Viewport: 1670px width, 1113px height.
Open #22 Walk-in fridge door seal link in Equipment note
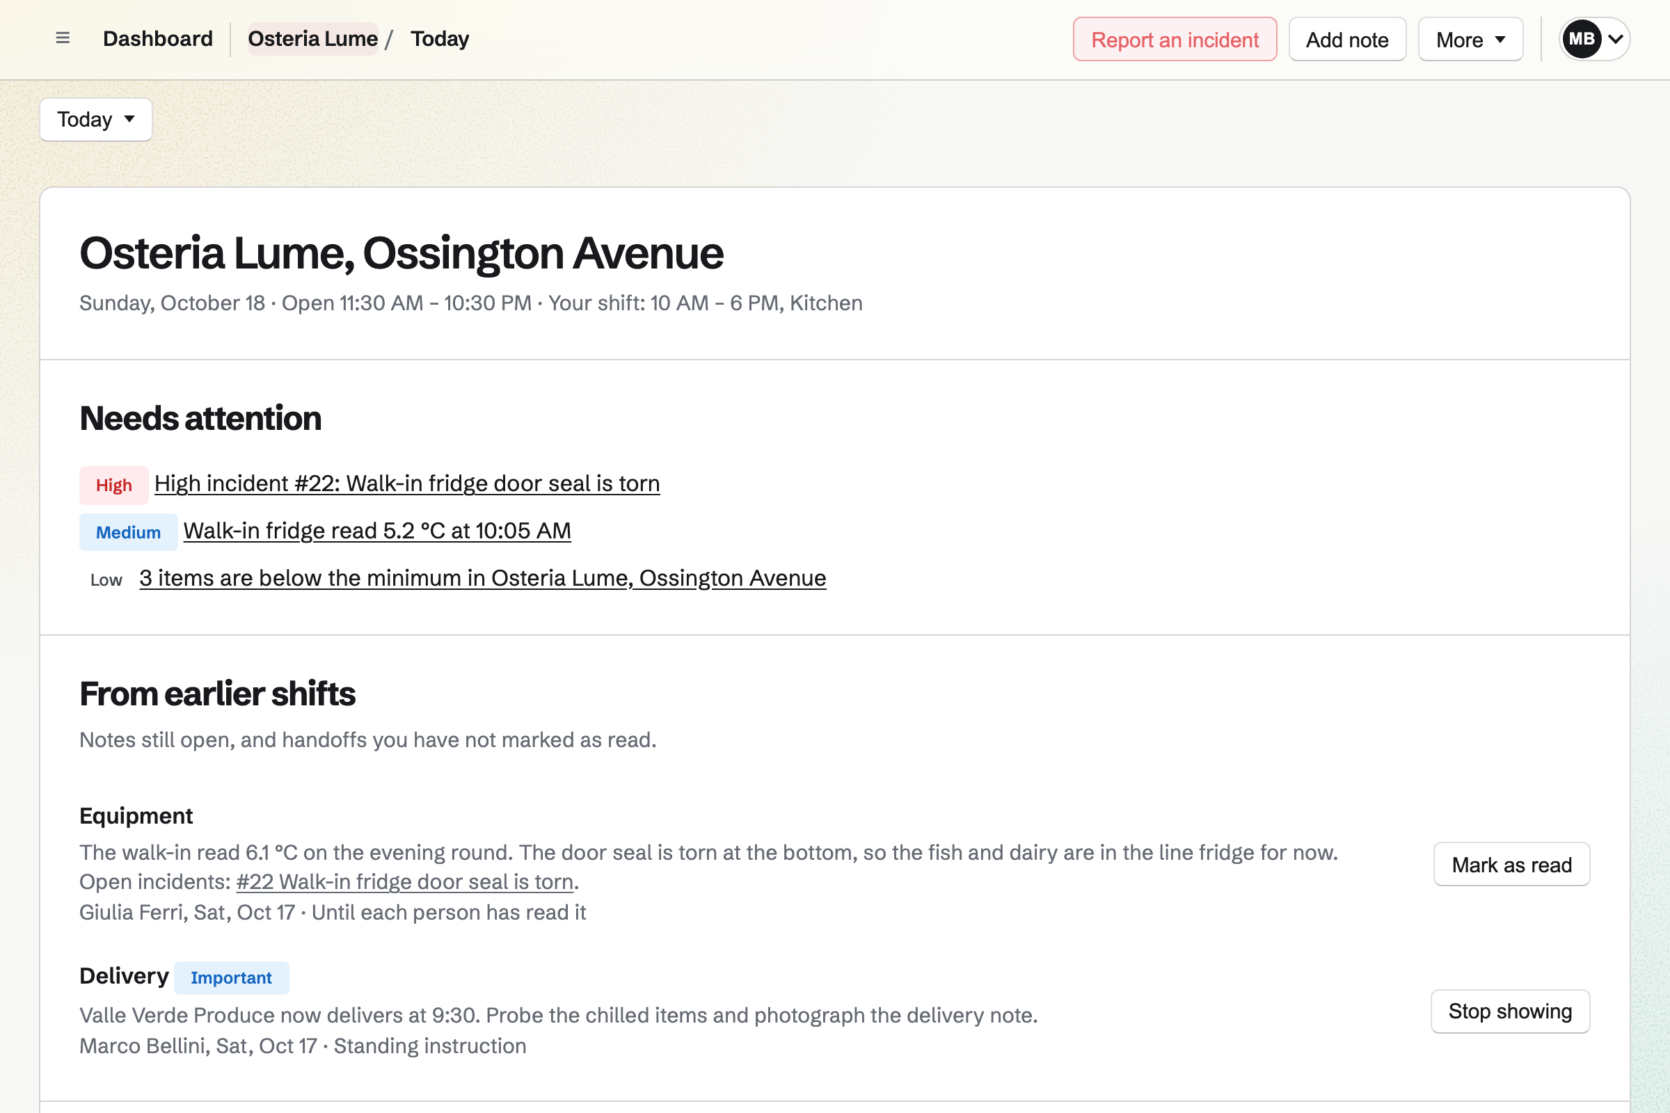[405, 881]
